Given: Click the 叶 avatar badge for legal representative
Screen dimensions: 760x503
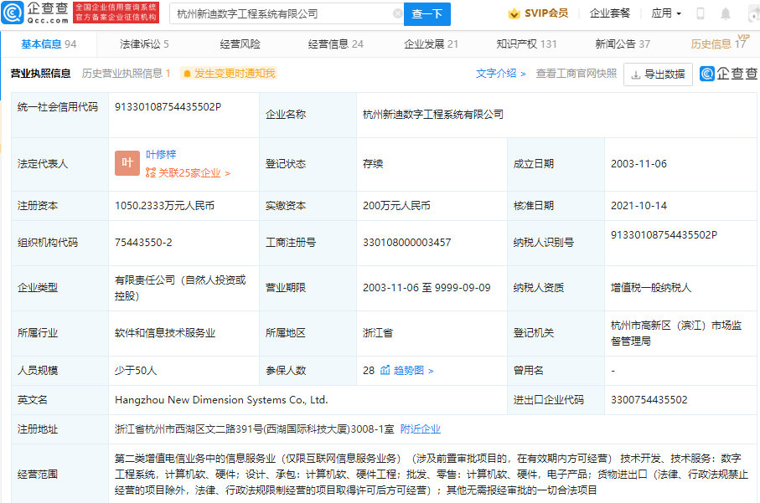Looking at the screenshot, I should [x=127, y=163].
